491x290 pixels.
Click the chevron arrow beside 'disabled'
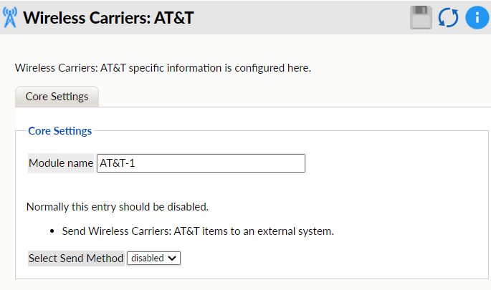click(172, 258)
